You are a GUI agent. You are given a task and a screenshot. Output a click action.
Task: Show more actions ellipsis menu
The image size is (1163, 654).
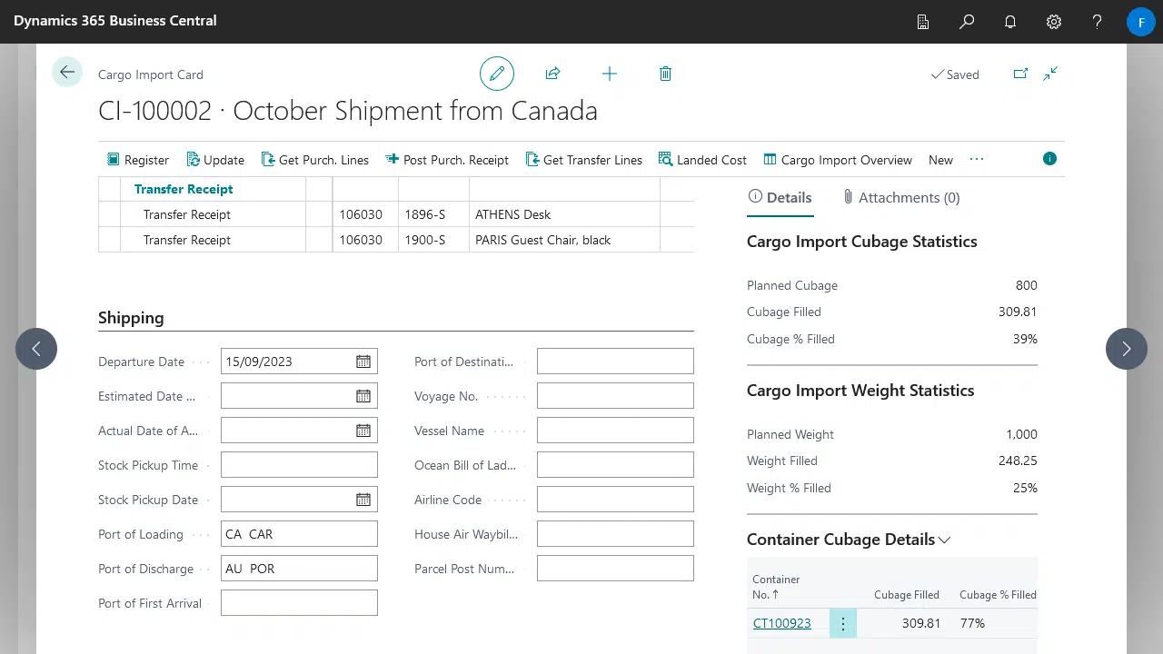pos(977,159)
